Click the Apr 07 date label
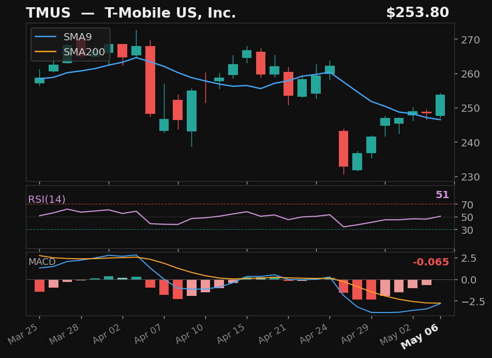492x358 pixels. coord(148,334)
